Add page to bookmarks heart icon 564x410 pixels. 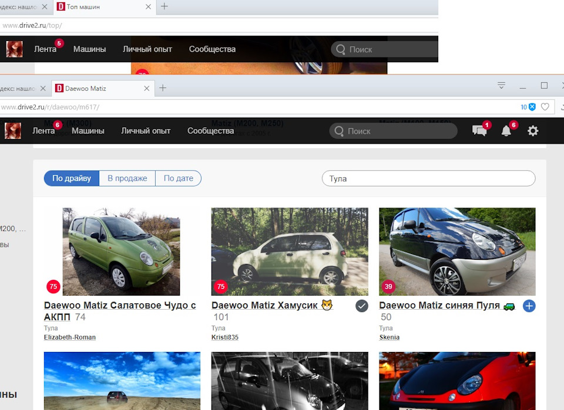click(545, 107)
